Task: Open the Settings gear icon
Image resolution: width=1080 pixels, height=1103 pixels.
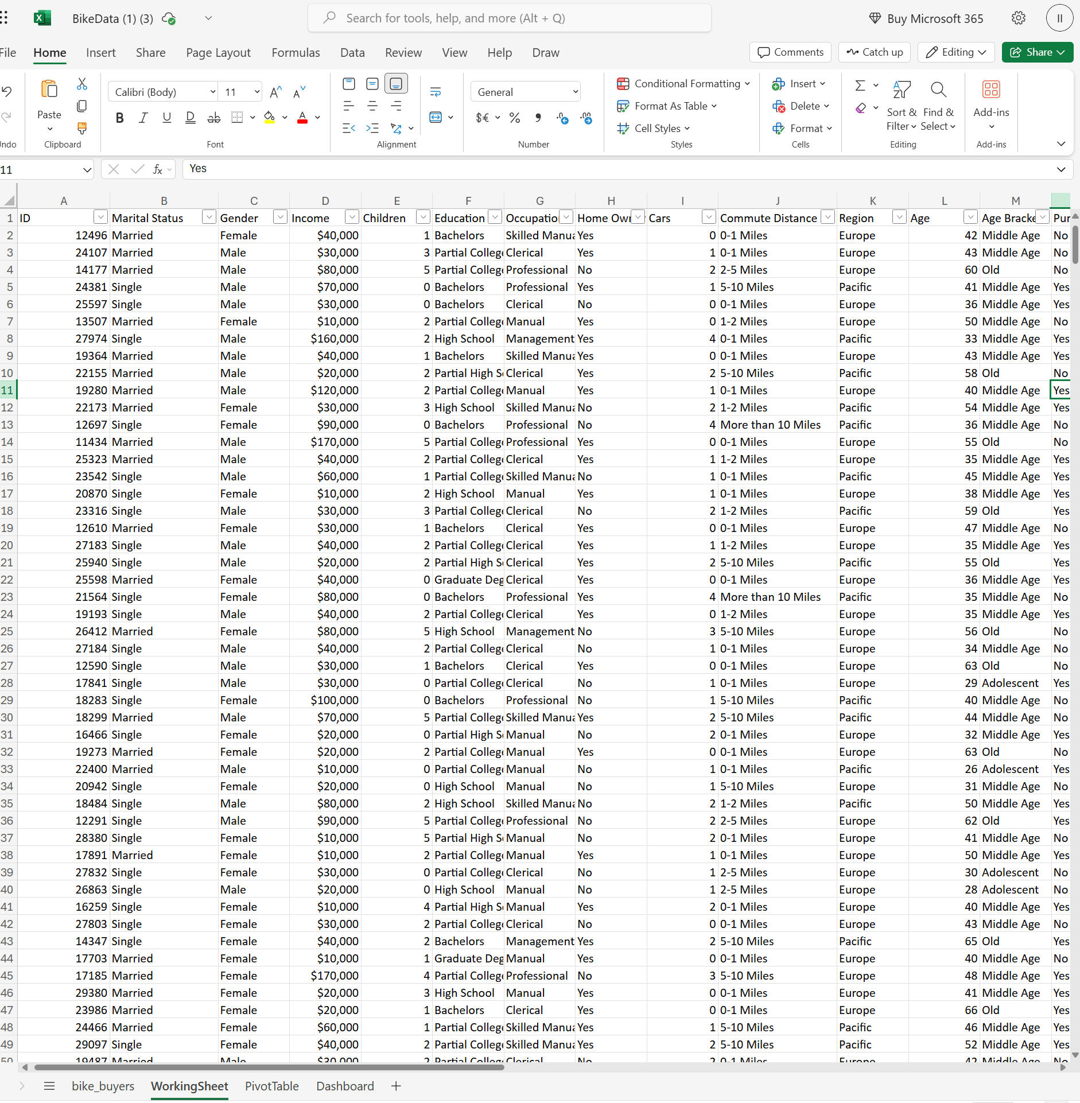Action: [1018, 18]
